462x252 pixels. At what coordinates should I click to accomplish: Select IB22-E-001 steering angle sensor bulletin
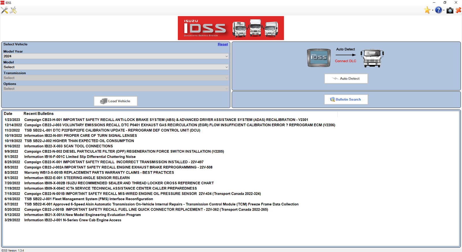point(77,178)
